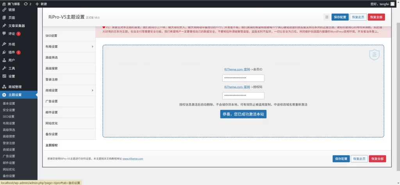This screenshot has height=185, width=400.
Task: Open the 网站优化 tab in theme panel
Action: point(69,123)
